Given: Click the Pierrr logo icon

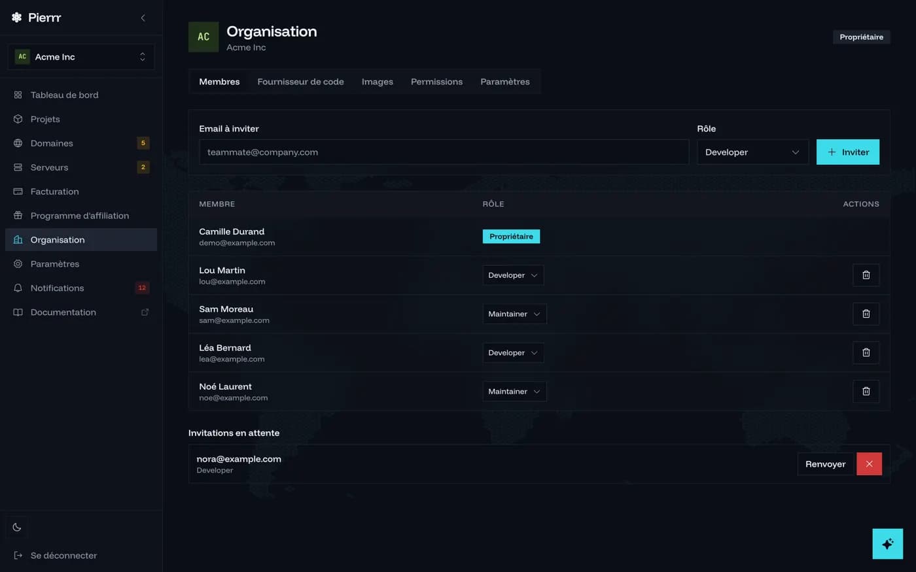Looking at the screenshot, I should [17, 18].
